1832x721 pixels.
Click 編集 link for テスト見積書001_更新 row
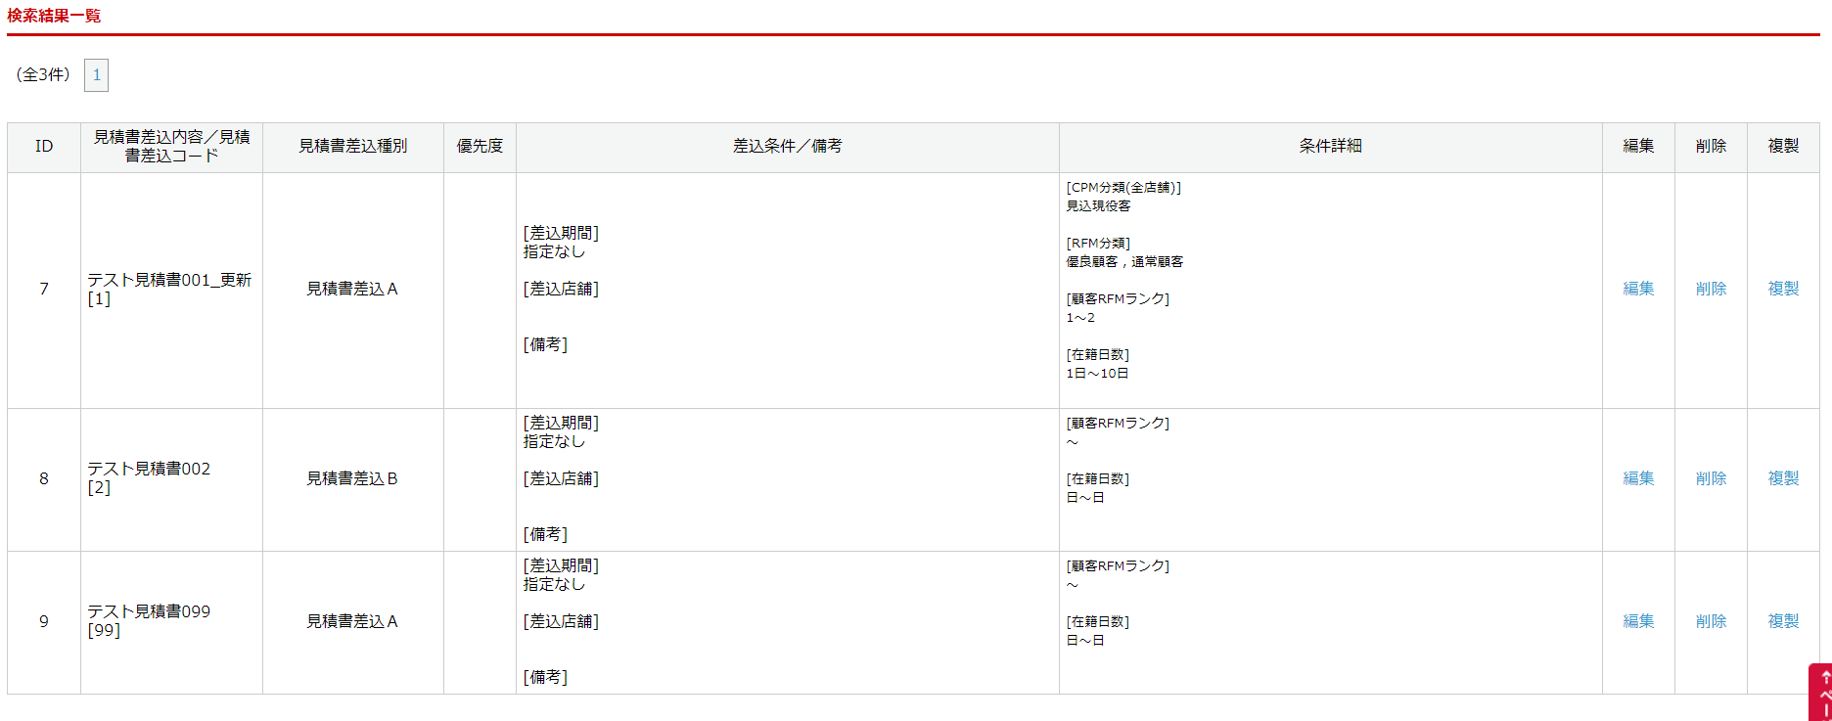1638,289
